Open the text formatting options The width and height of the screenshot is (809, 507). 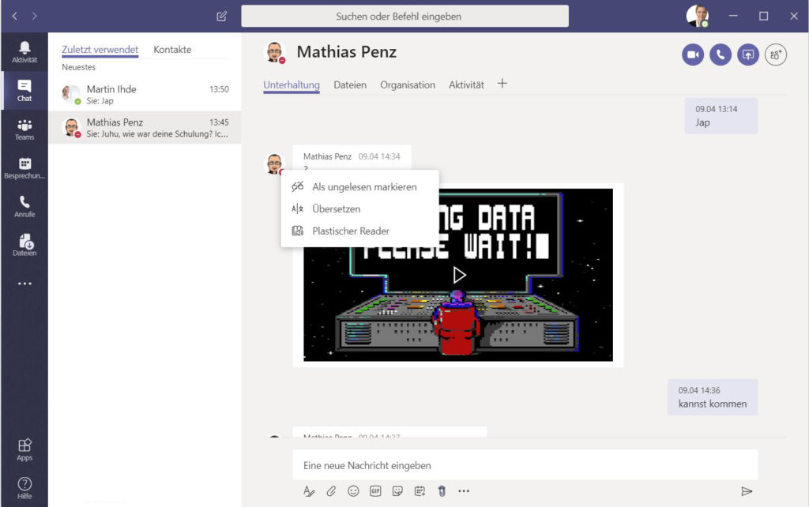click(309, 491)
